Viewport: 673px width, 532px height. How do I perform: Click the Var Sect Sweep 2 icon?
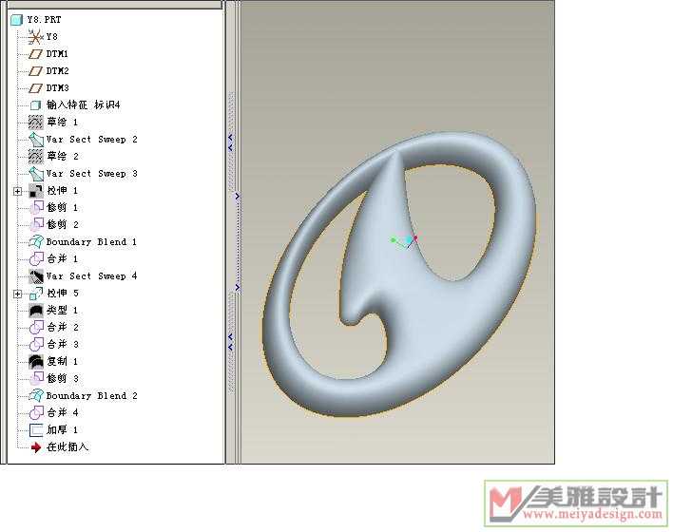coord(35,140)
